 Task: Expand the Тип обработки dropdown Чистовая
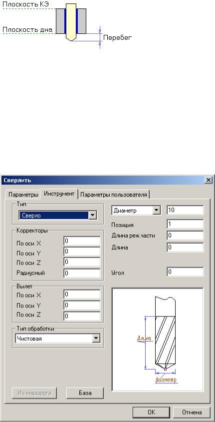[96, 339]
